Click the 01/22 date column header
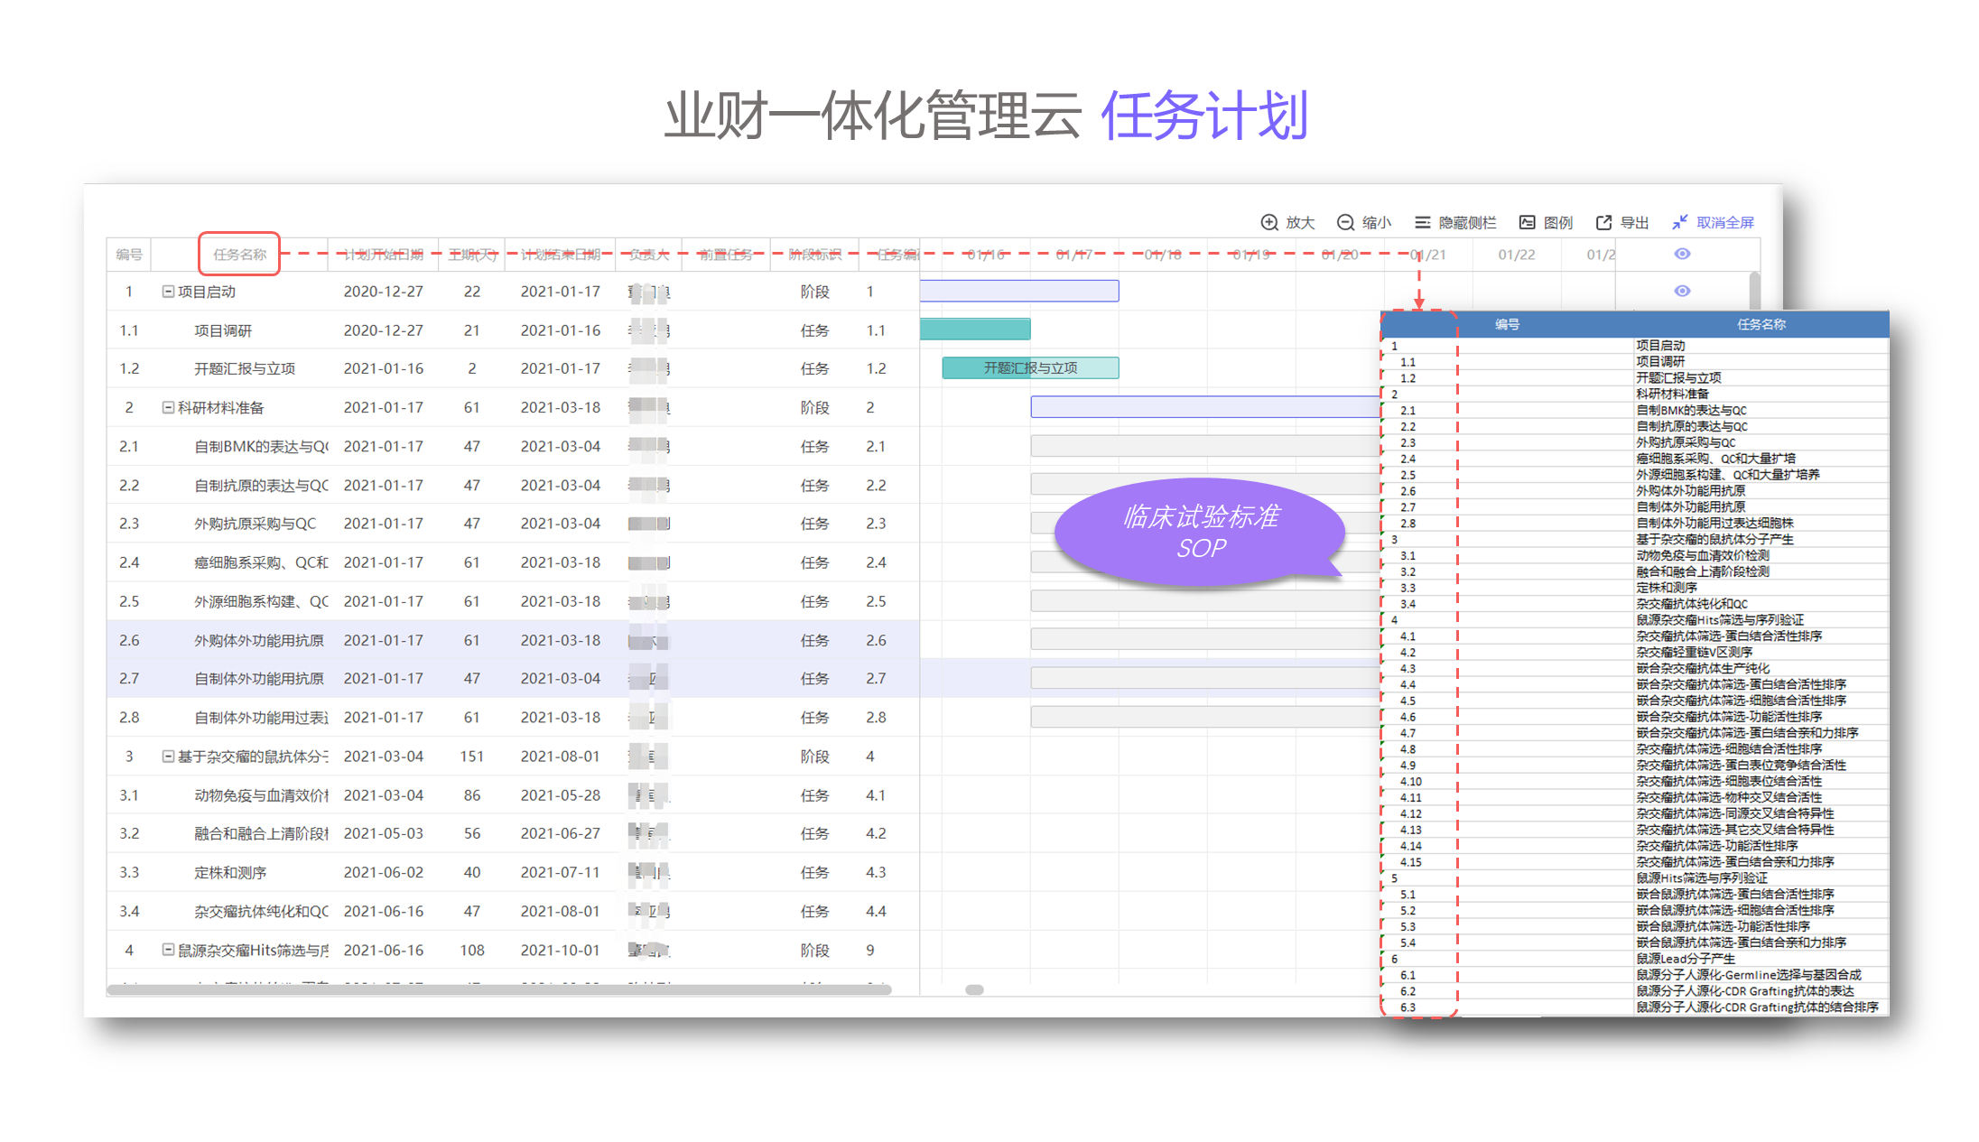Viewport: 1979px width, 1142px height. click(1516, 255)
